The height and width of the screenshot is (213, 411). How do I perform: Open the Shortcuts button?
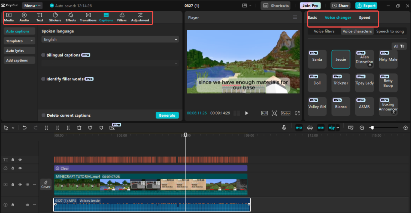click(x=276, y=6)
